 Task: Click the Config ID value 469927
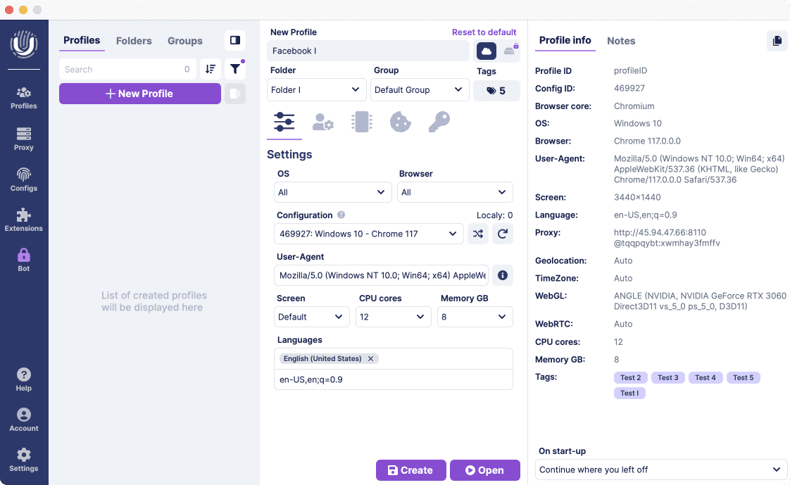[629, 88]
